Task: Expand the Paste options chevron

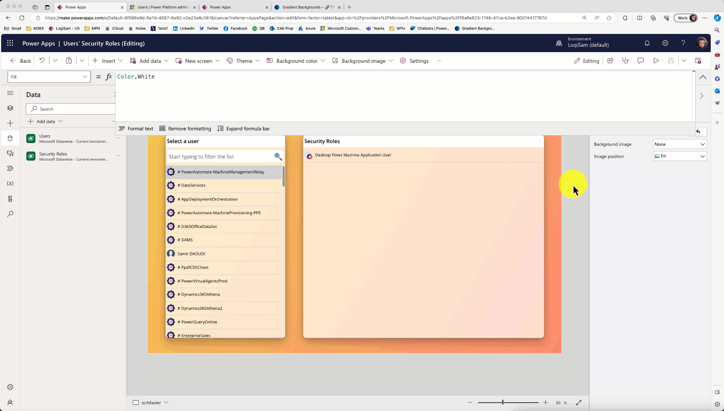Action: click(82, 61)
